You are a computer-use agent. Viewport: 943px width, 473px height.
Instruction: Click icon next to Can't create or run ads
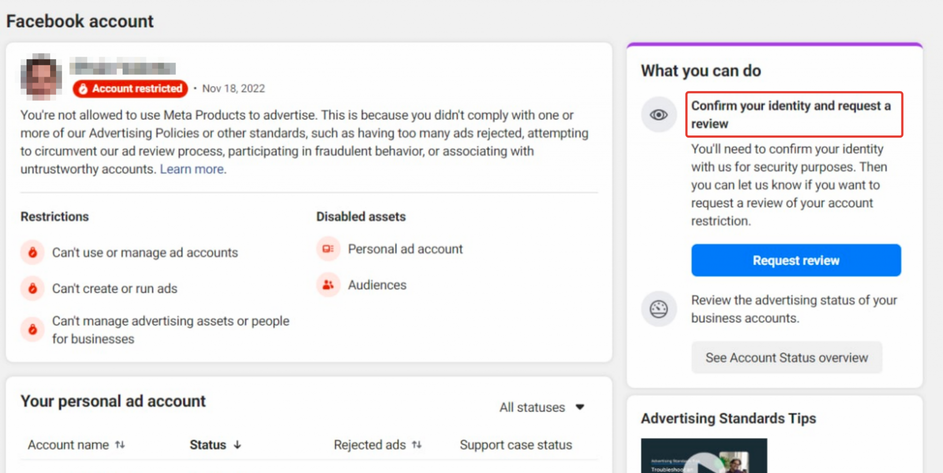tap(32, 289)
